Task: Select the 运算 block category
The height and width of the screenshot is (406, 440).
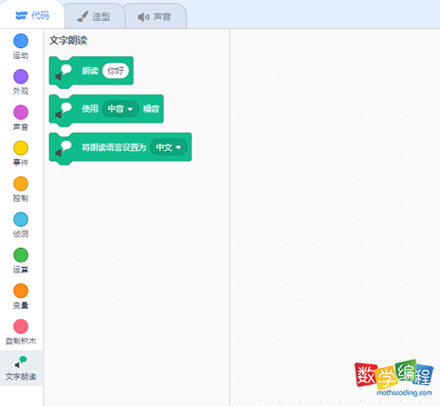Action: (21, 261)
